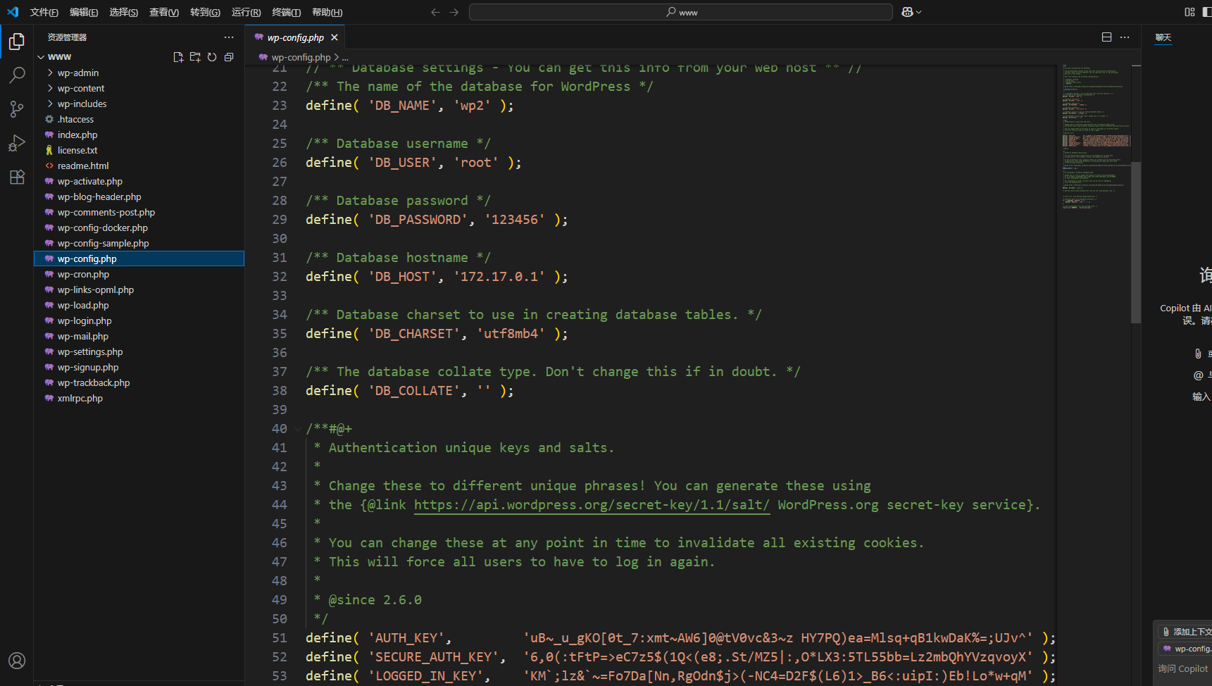The height and width of the screenshot is (686, 1212).
Task: Select wp-config.php in explorer tree
Action: pos(139,258)
